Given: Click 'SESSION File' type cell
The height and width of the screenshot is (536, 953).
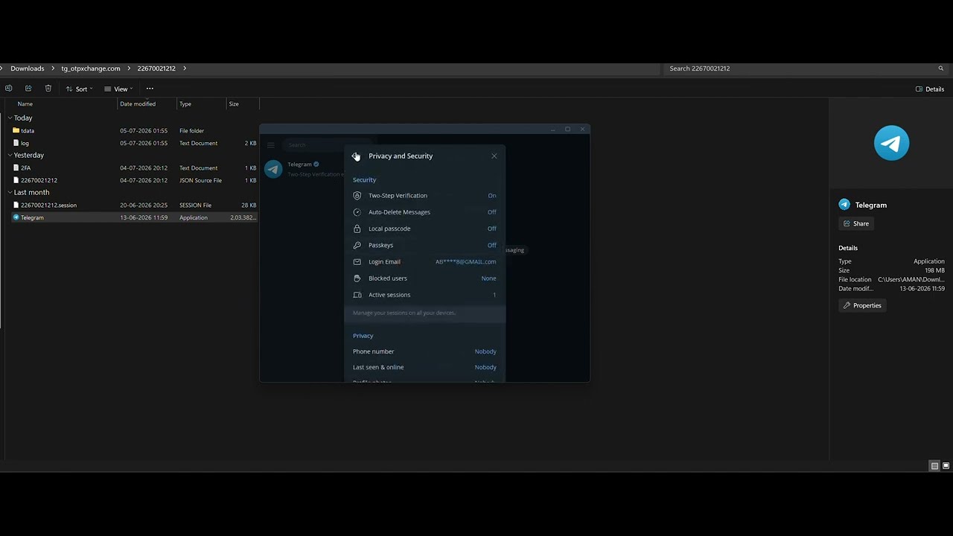Looking at the screenshot, I should click(195, 205).
